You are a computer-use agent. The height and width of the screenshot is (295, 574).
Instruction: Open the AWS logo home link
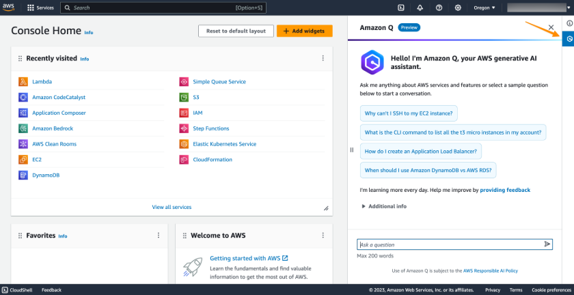click(x=8, y=8)
